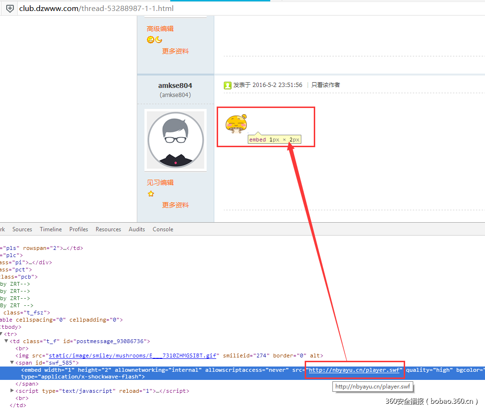
Task: Click the shield icon in the address bar
Action: 10,9
